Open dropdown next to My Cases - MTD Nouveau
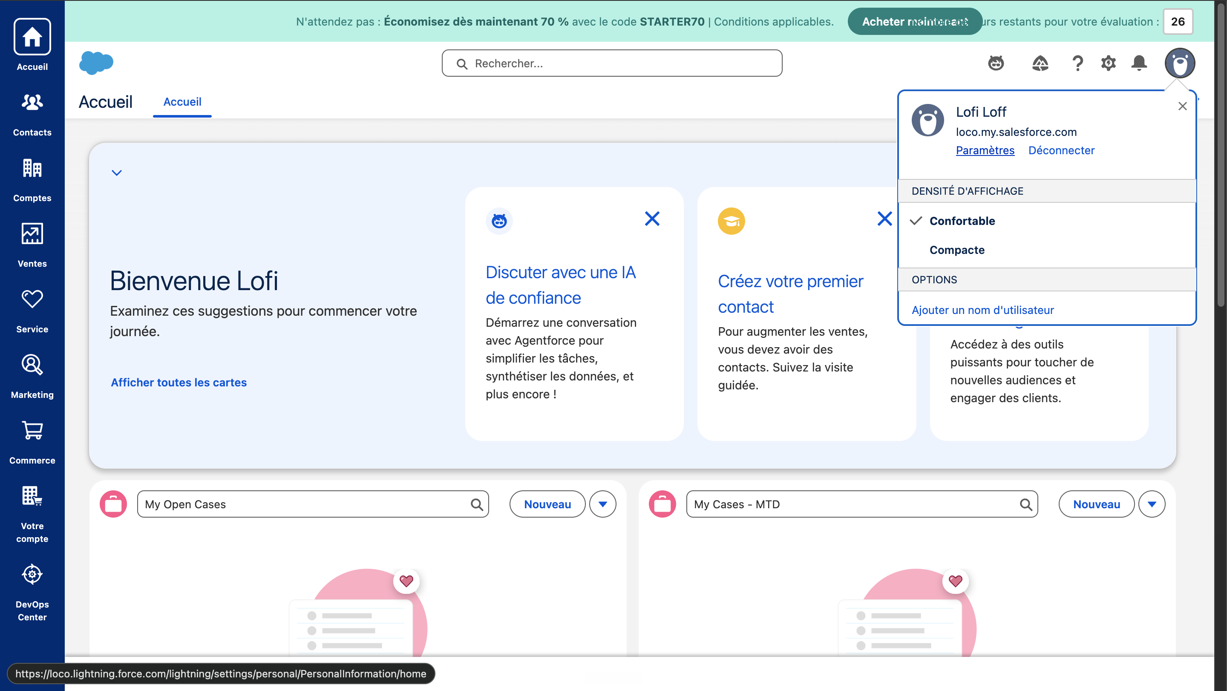This screenshot has height=691, width=1227. click(1152, 504)
